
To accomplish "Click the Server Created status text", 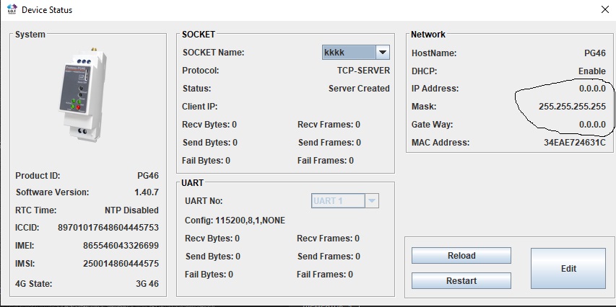I will (x=359, y=89).
